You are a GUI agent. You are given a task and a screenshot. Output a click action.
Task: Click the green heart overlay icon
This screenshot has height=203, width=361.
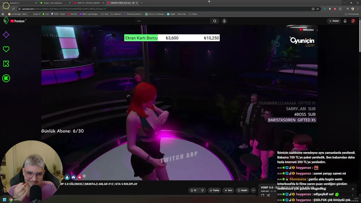point(6,49)
